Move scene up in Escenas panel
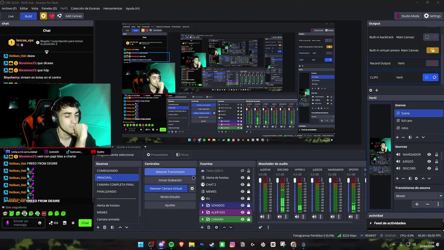 [x=120, y=227]
